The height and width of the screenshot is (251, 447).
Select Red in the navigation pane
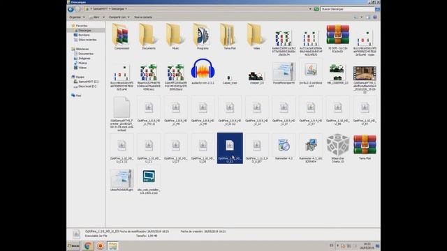(76, 96)
